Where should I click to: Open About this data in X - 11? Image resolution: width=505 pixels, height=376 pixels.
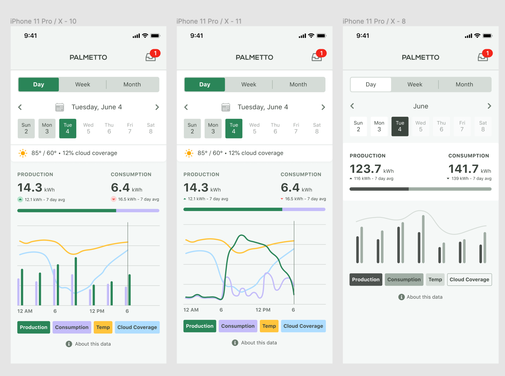(x=255, y=343)
